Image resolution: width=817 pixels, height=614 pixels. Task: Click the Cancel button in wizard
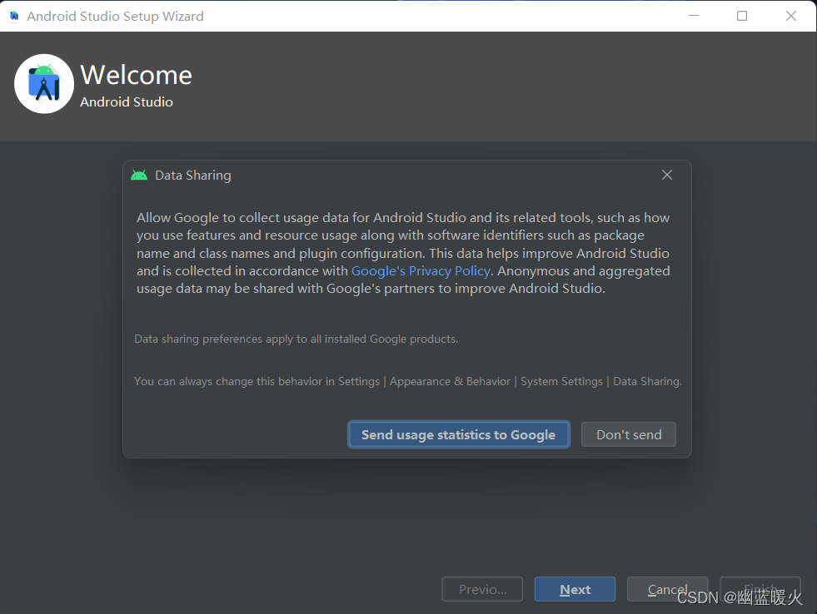[x=667, y=589]
